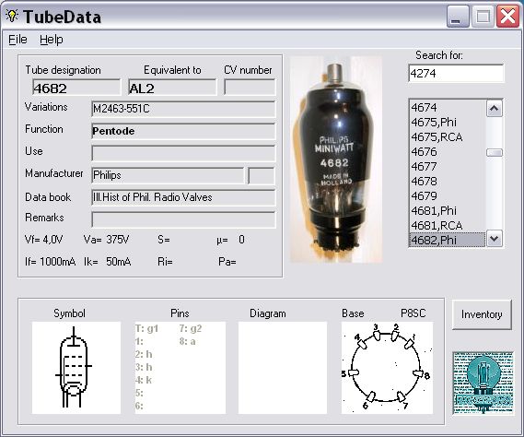The width and height of the screenshot is (524, 437).
Task: Click the Data book field
Action: coord(183,197)
